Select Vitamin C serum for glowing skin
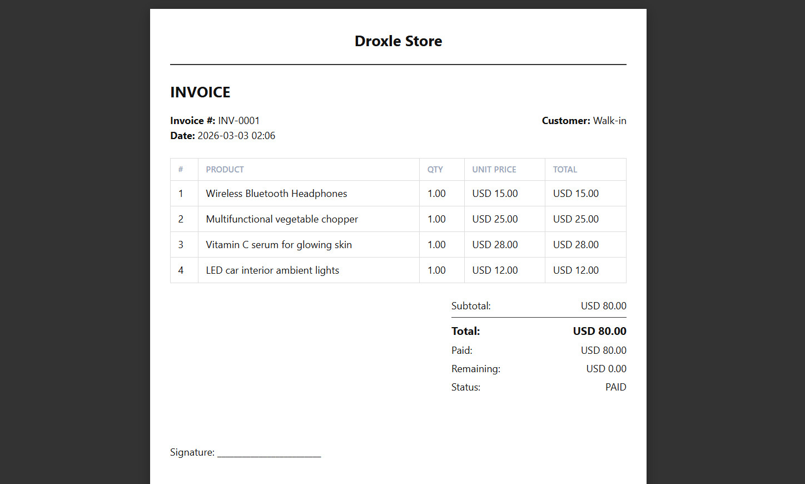805x484 pixels. coord(279,245)
